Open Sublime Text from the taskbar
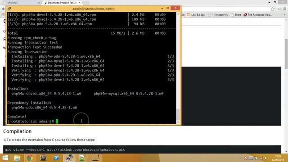The image size is (288, 162). pyautogui.click(x=43, y=158)
